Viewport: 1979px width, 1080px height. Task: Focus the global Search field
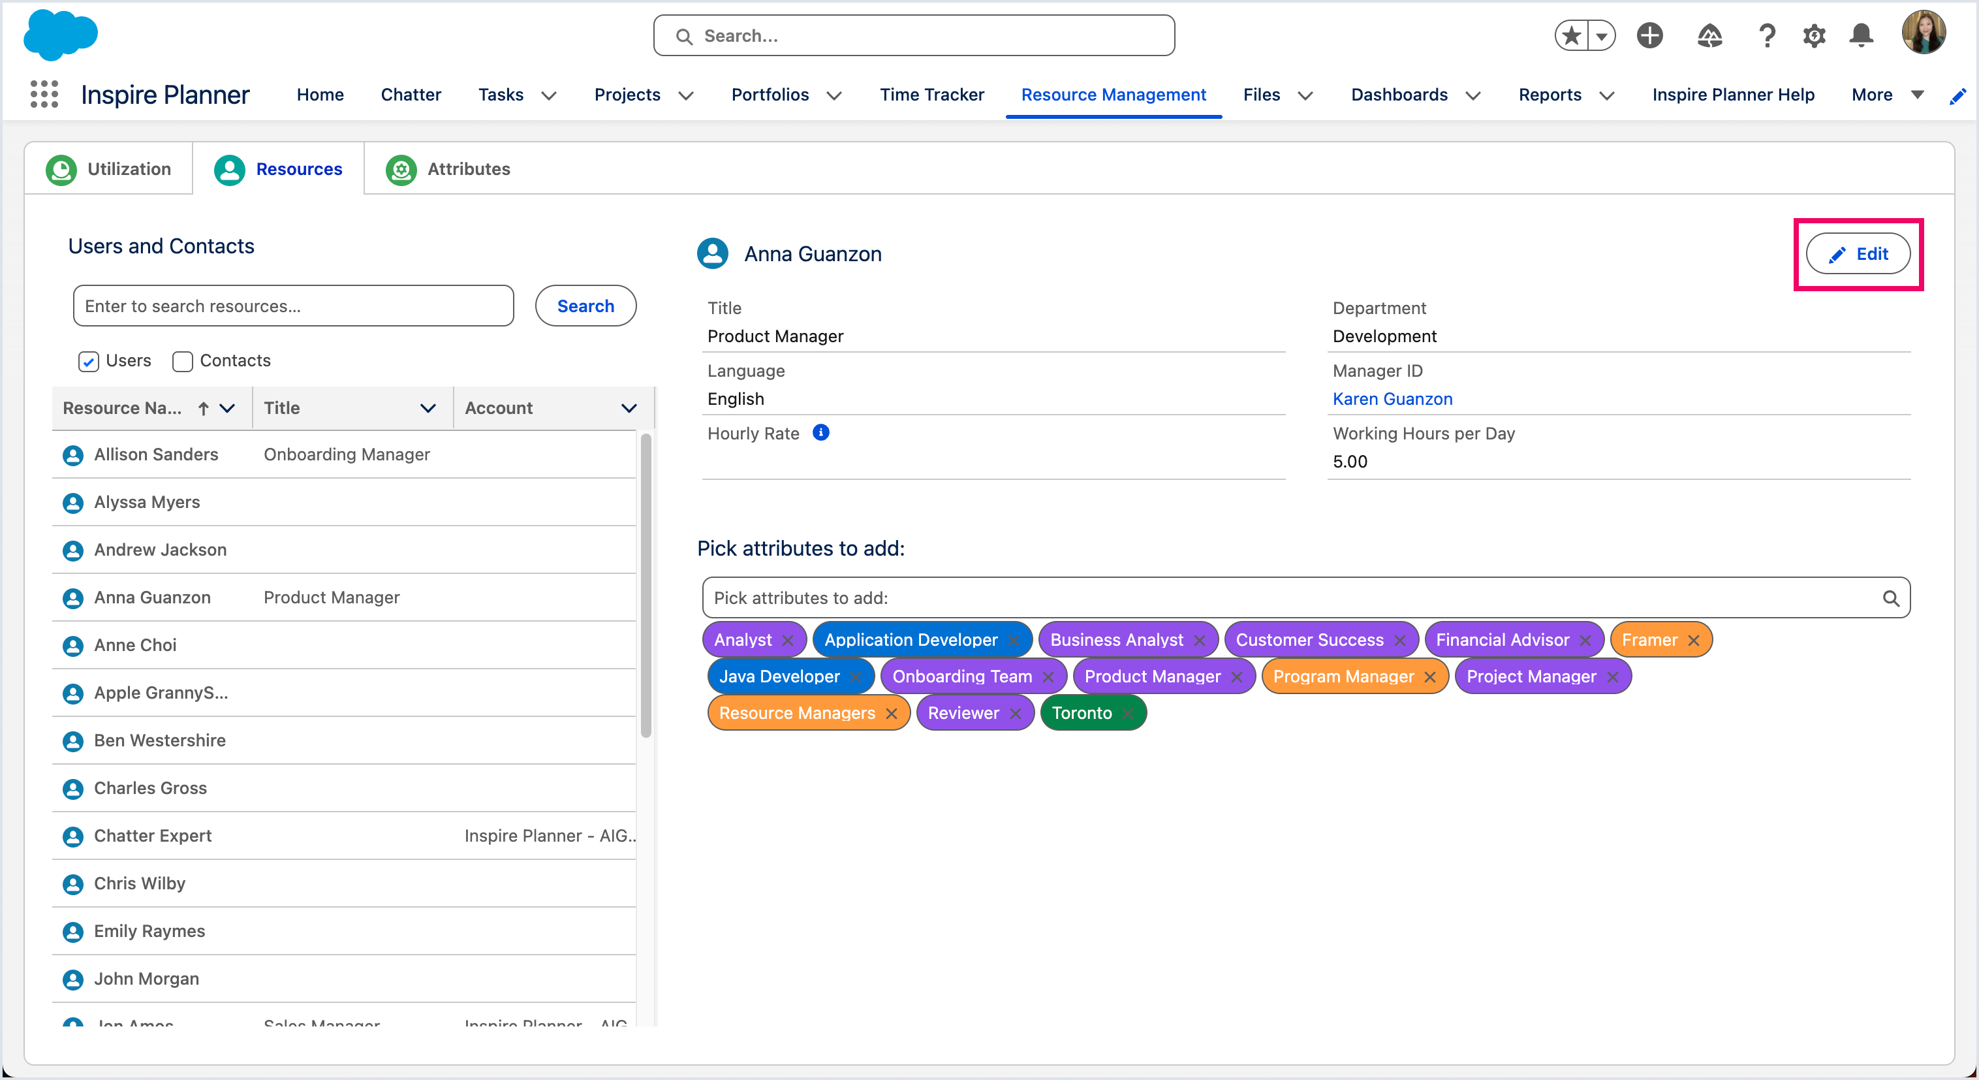(x=913, y=35)
